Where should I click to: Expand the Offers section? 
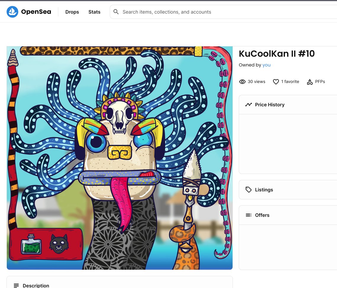[x=262, y=215]
